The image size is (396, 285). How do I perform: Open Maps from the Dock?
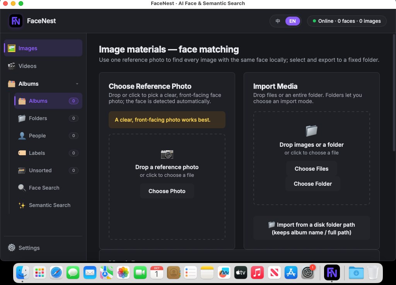point(107,273)
